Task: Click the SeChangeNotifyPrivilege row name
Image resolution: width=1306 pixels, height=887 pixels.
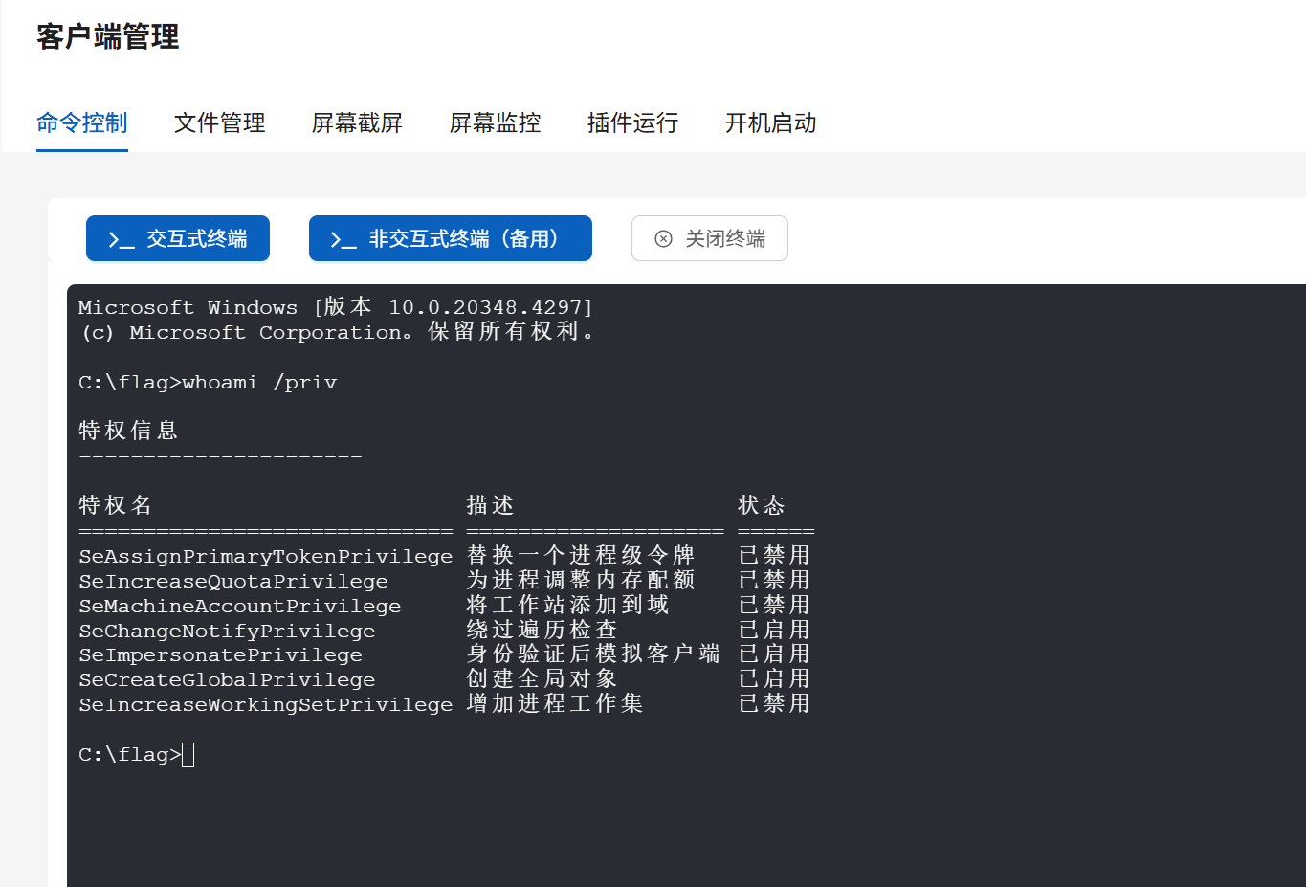Action: [227, 631]
